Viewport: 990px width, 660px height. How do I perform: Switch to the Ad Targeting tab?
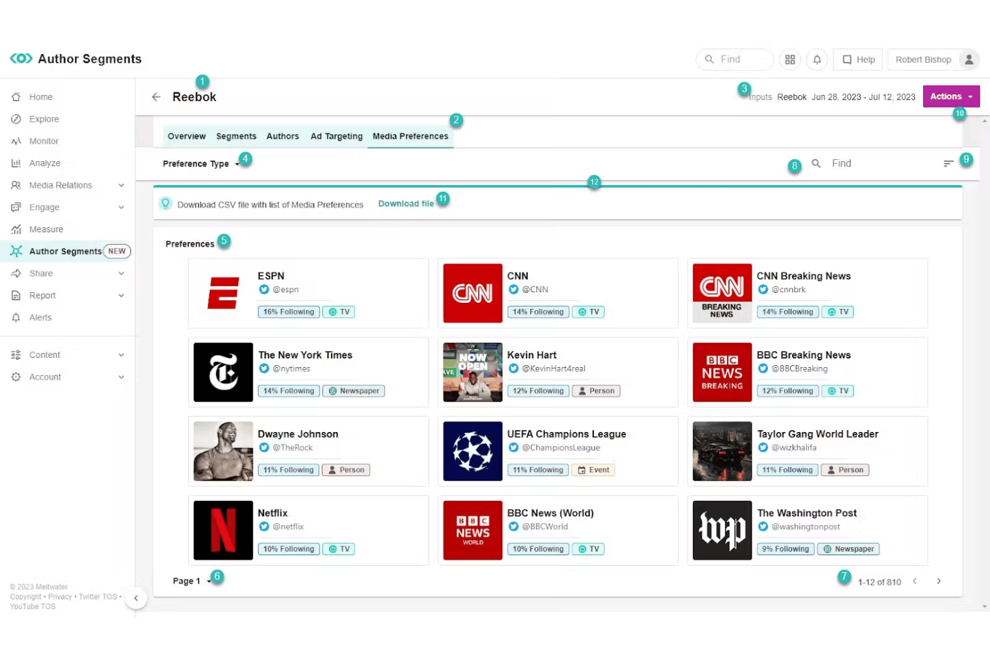[336, 136]
